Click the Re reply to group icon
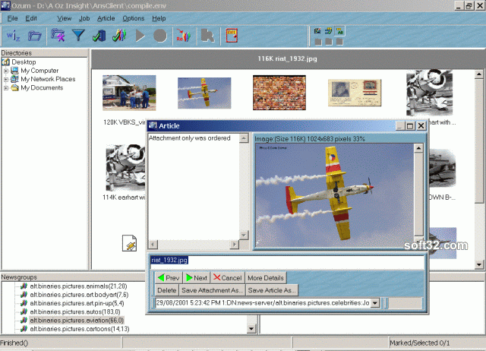The height and width of the screenshot is (351, 486). click(183, 36)
